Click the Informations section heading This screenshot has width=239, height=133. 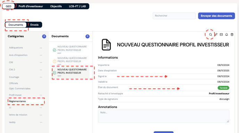[108, 57]
